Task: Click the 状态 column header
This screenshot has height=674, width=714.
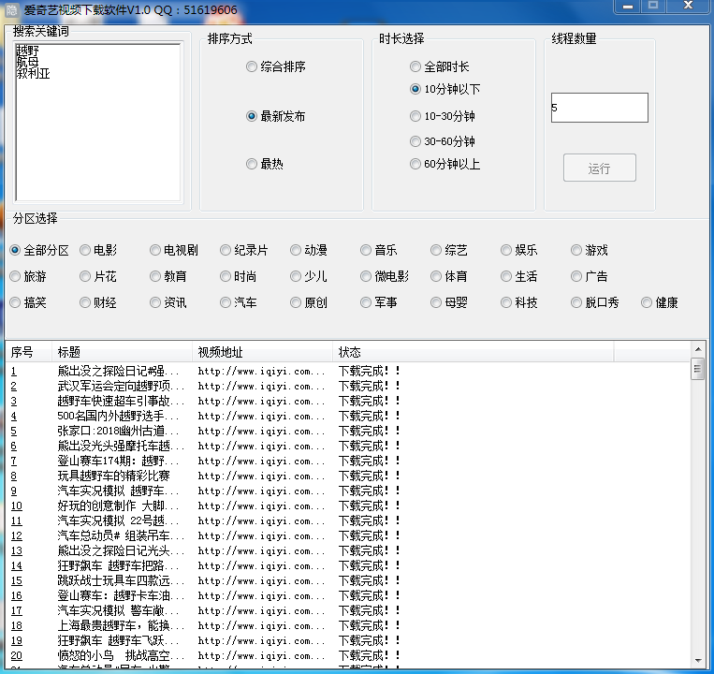Action: tap(474, 352)
